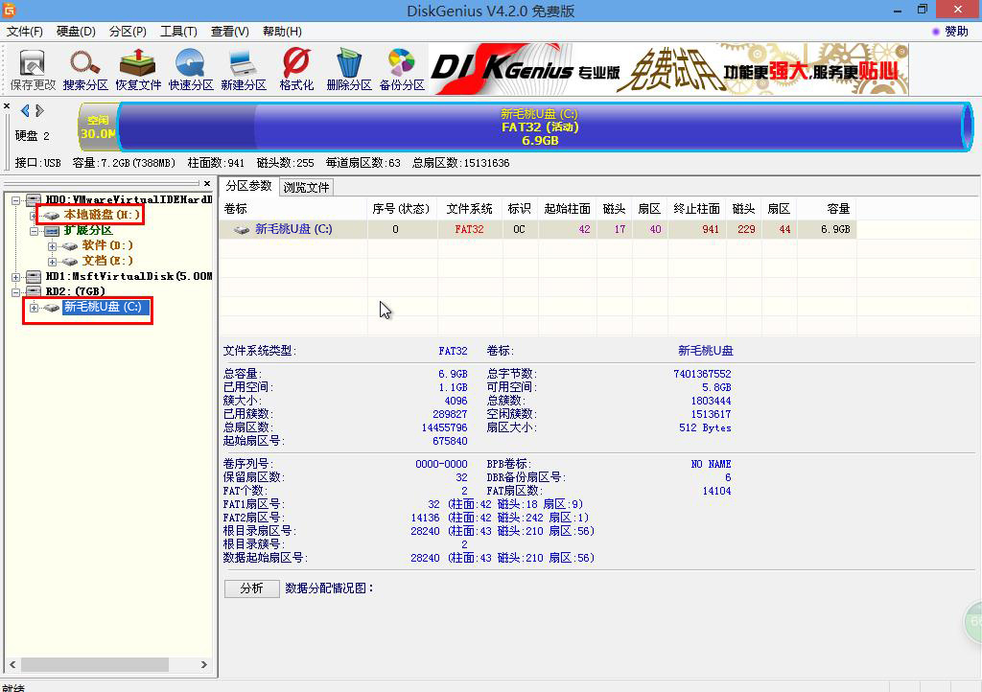Click the Save Changes (保存更改) toolbar icon
The image size is (982, 692).
tap(33, 69)
